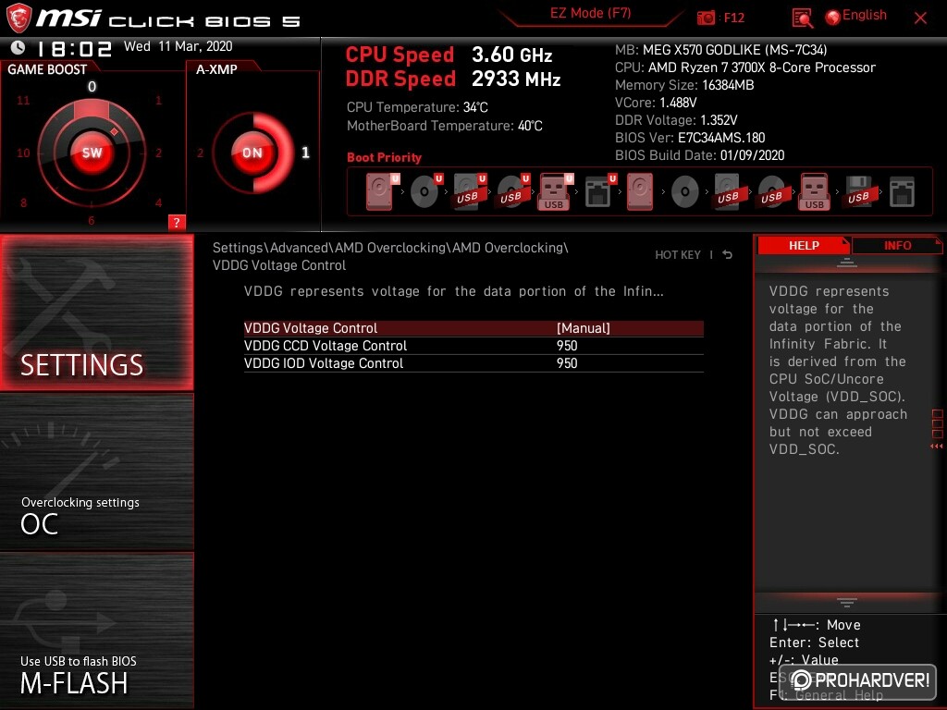Image resolution: width=947 pixels, height=710 pixels.
Task: Select UEFI USB hard disk boot icon
Action: coord(469,191)
